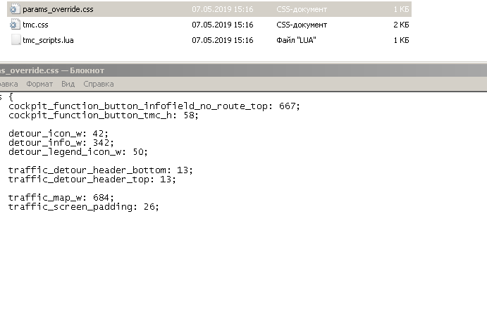The width and height of the screenshot is (487, 321).
Task: Click the Файл "LUA" type cell
Action: tap(296, 40)
